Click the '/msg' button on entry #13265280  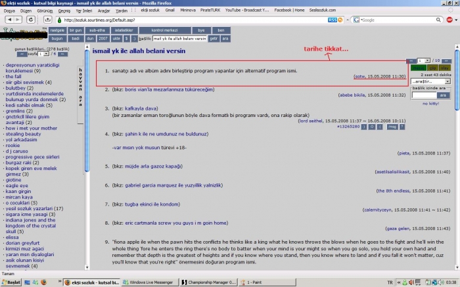point(392,127)
